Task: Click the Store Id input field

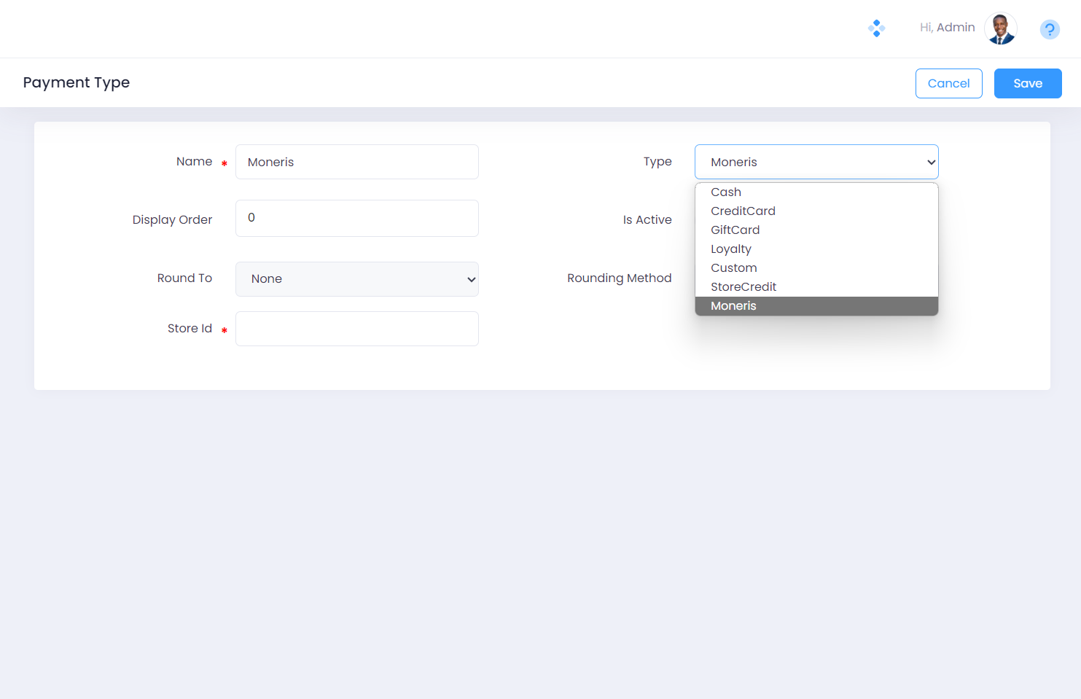Action: tap(356, 329)
